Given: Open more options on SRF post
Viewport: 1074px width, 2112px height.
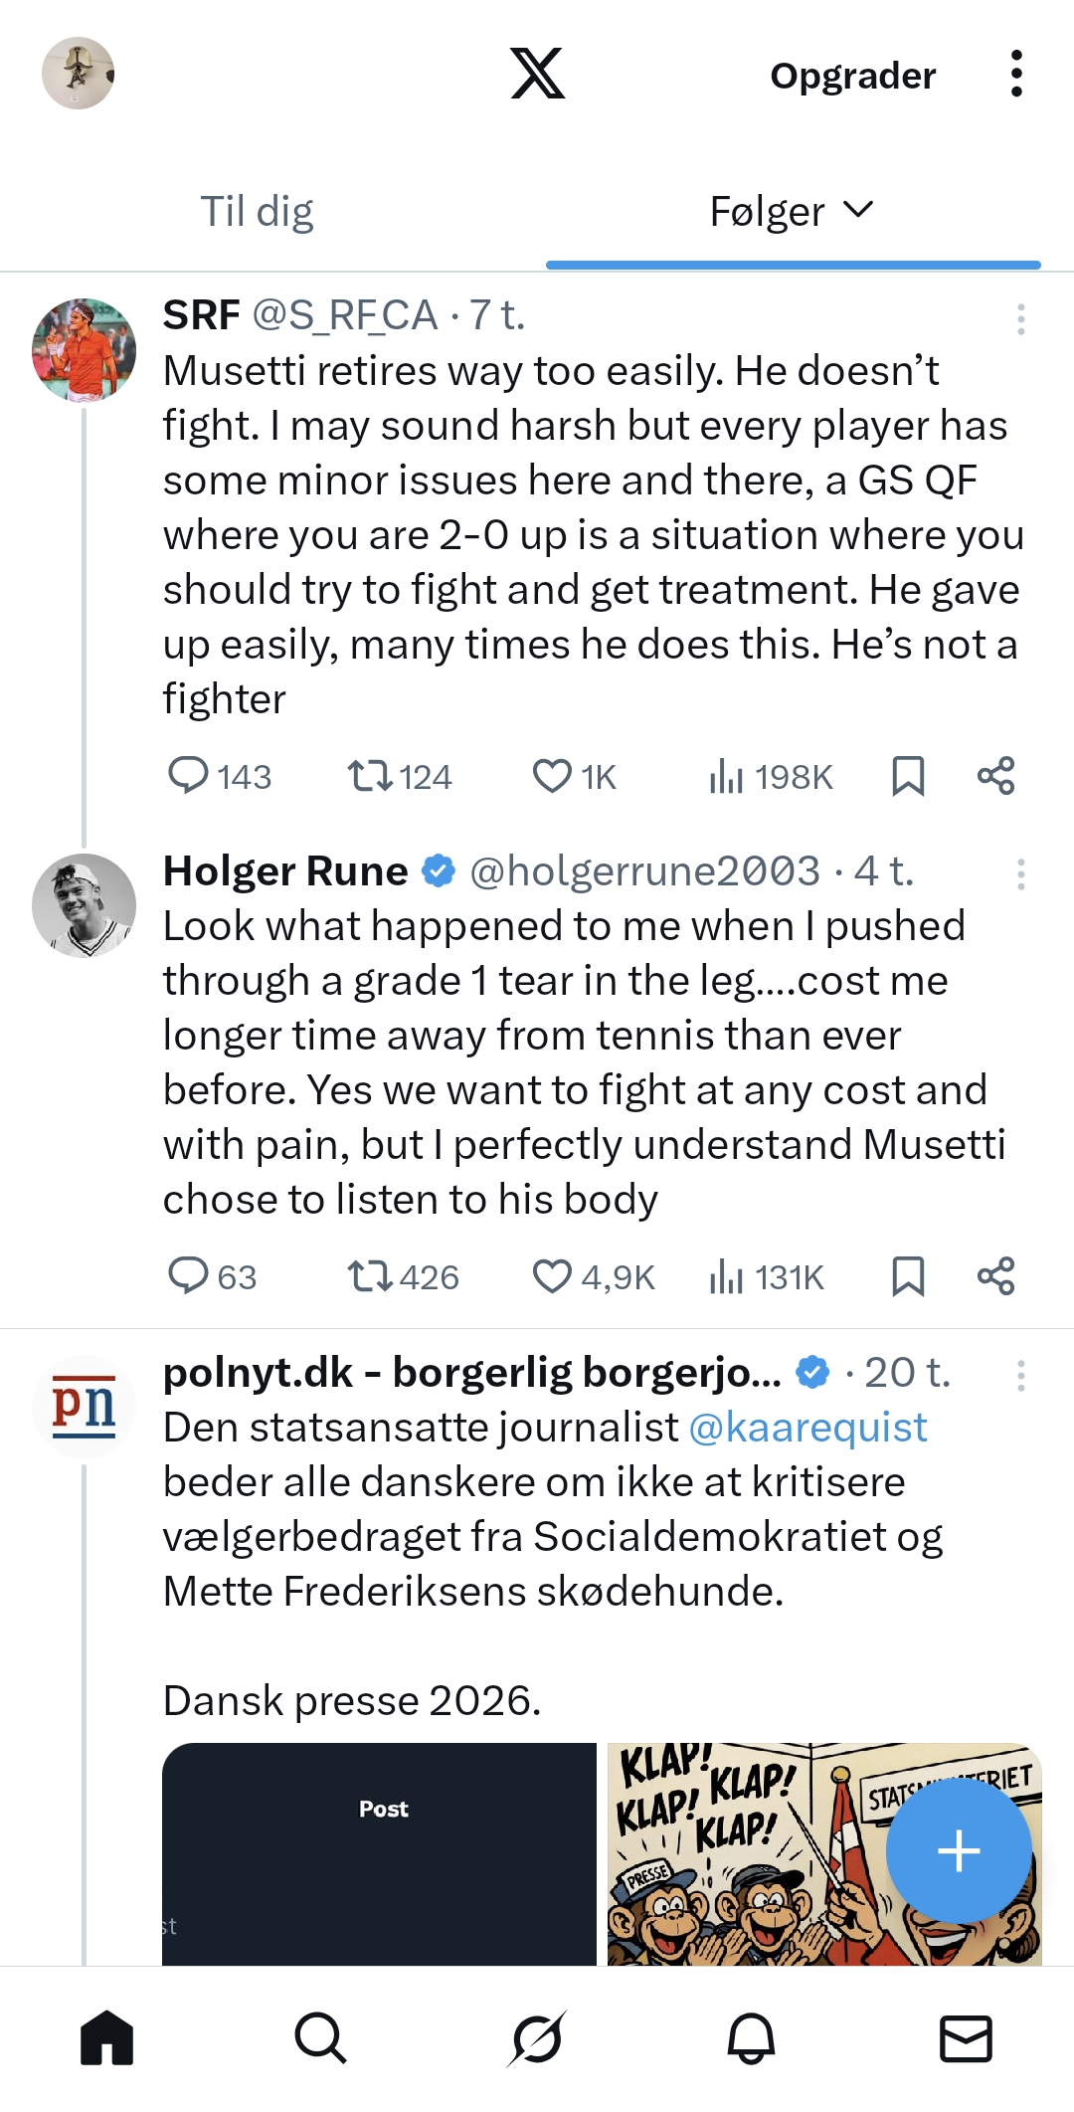Looking at the screenshot, I should (x=1020, y=318).
